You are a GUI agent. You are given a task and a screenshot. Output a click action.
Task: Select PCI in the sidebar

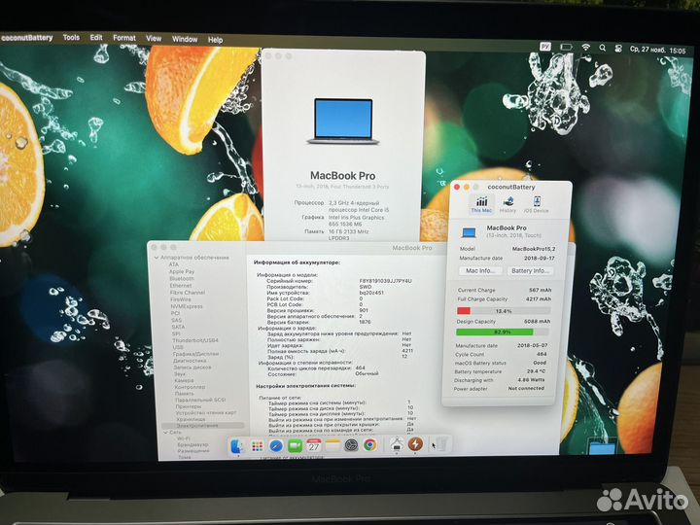click(x=175, y=313)
